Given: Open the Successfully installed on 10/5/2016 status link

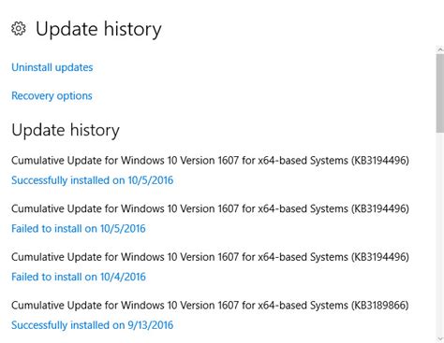Looking at the screenshot, I should click(x=93, y=180).
